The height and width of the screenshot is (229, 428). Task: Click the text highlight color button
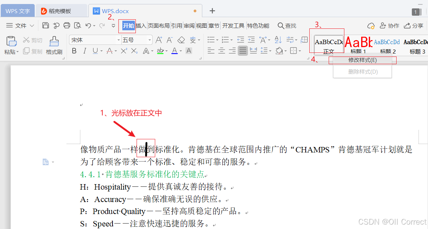pyautogui.click(x=160, y=51)
